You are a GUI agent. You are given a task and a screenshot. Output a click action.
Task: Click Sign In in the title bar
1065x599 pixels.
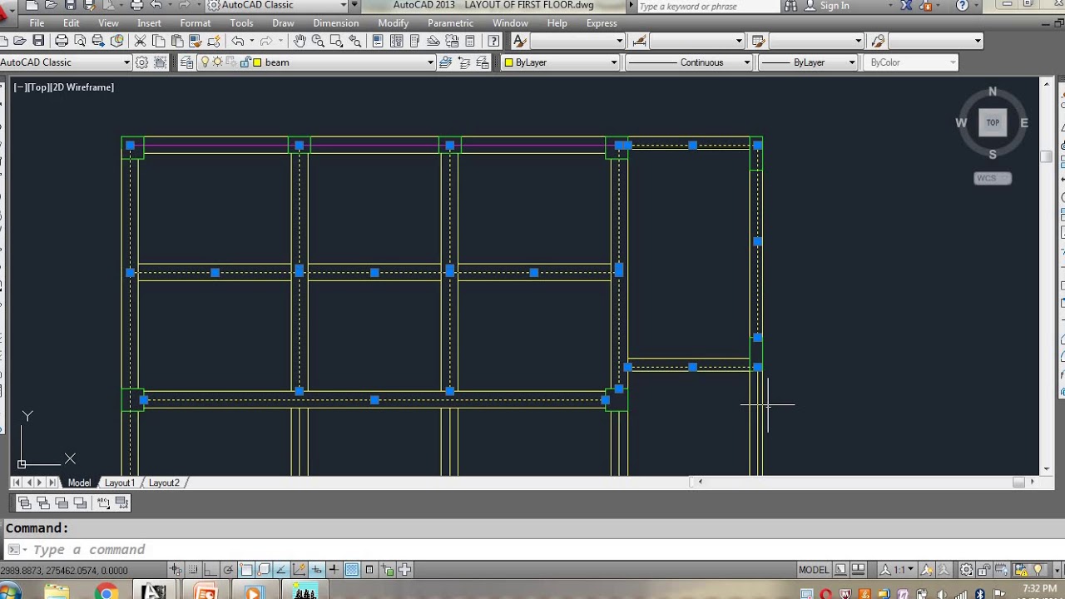pos(835,6)
